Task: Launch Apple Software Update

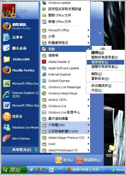Action: 65,68
